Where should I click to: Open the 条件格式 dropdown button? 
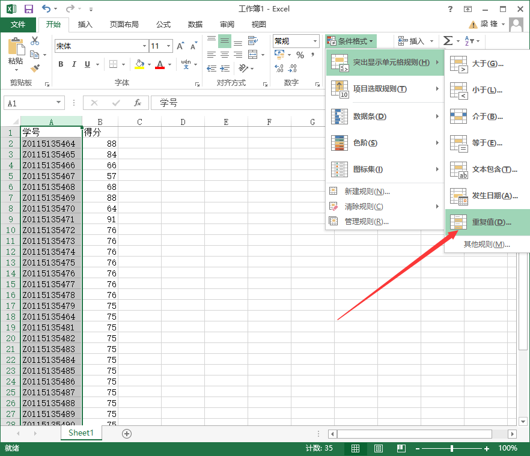click(x=350, y=41)
